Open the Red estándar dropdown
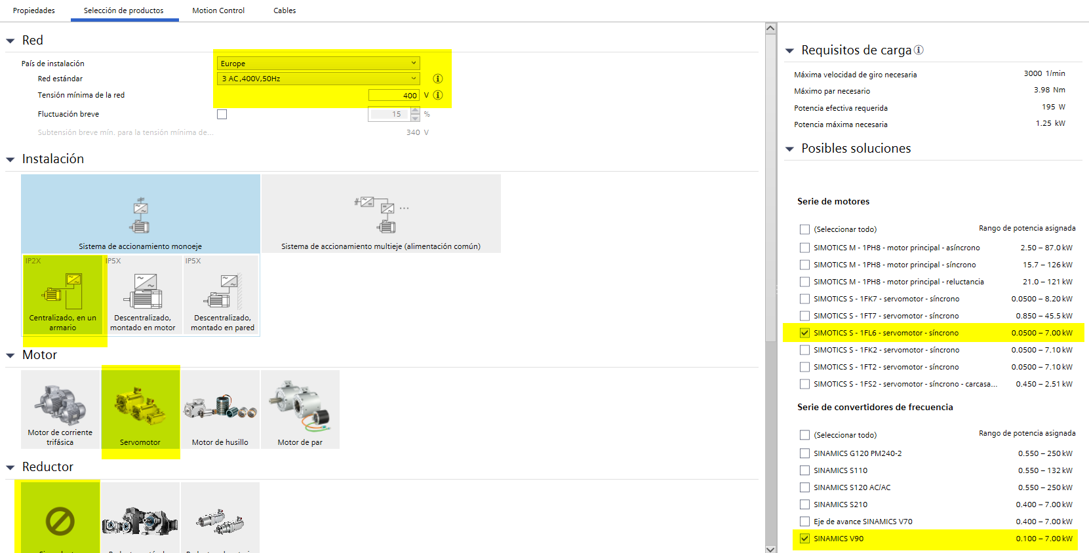 [319, 79]
